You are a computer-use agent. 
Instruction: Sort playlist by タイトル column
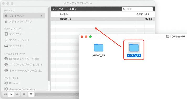click(64, 14)
